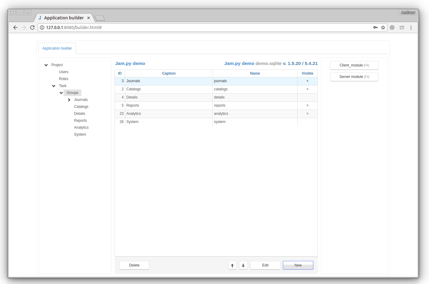This screenshot has height=284, width=429.
Task: View site information icon in address bar
Action: click(x=42, y=27)
